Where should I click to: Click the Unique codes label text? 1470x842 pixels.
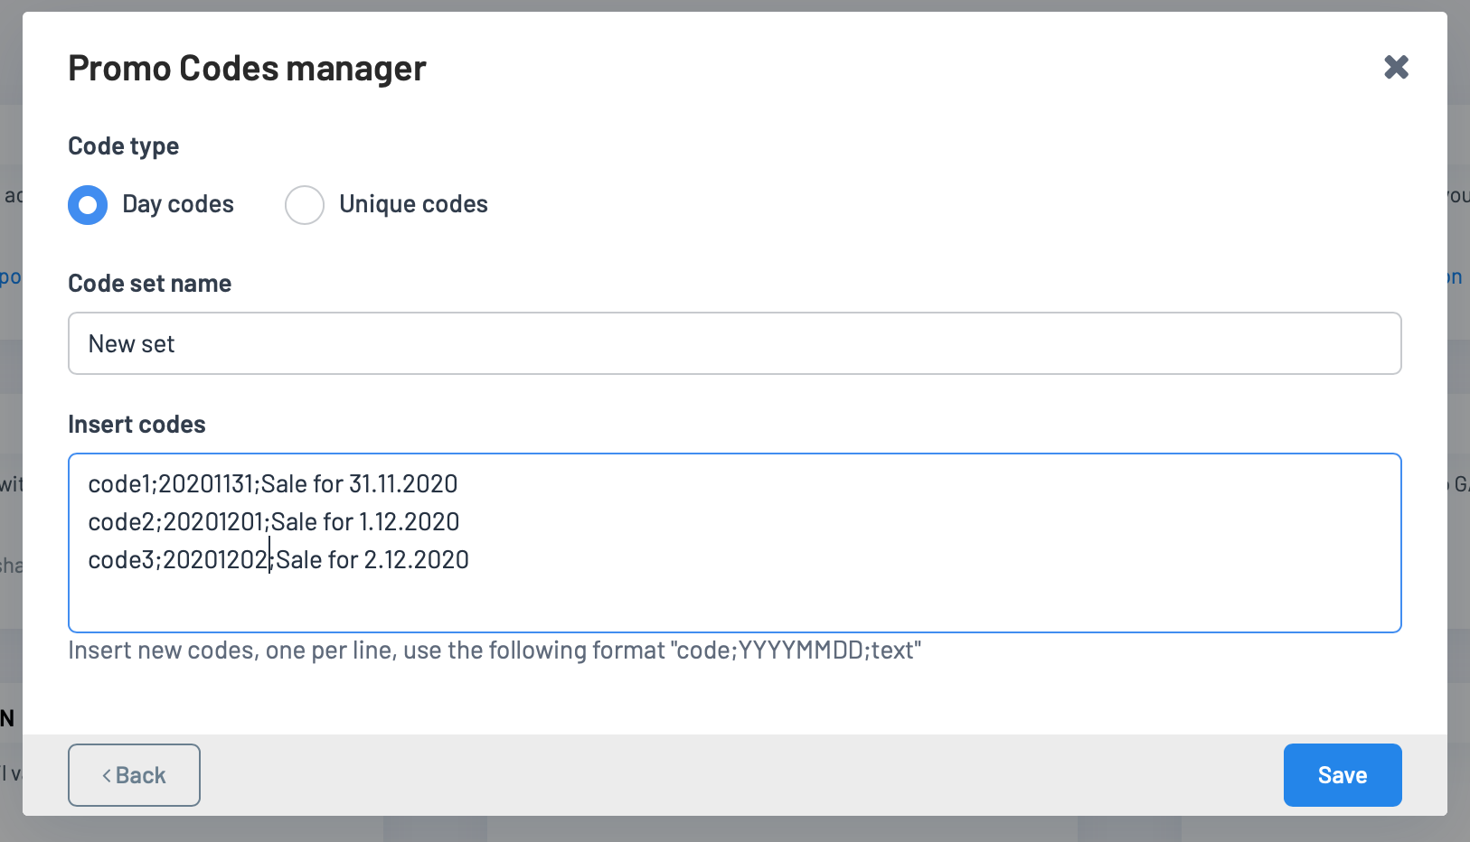(413, 204)
